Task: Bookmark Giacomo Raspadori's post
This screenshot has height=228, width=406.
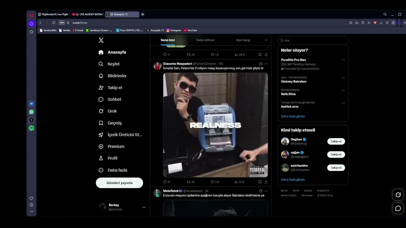Action: (260, 182)
